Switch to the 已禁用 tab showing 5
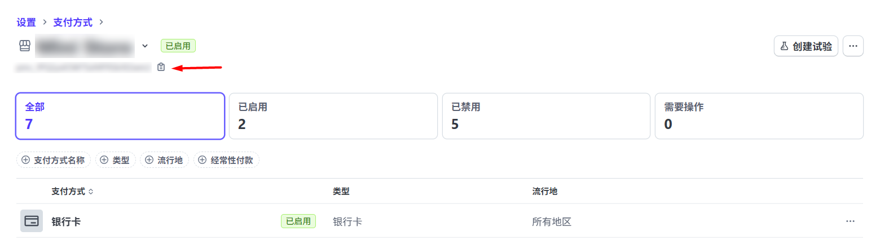880x240 pixels. click(546, 115)
